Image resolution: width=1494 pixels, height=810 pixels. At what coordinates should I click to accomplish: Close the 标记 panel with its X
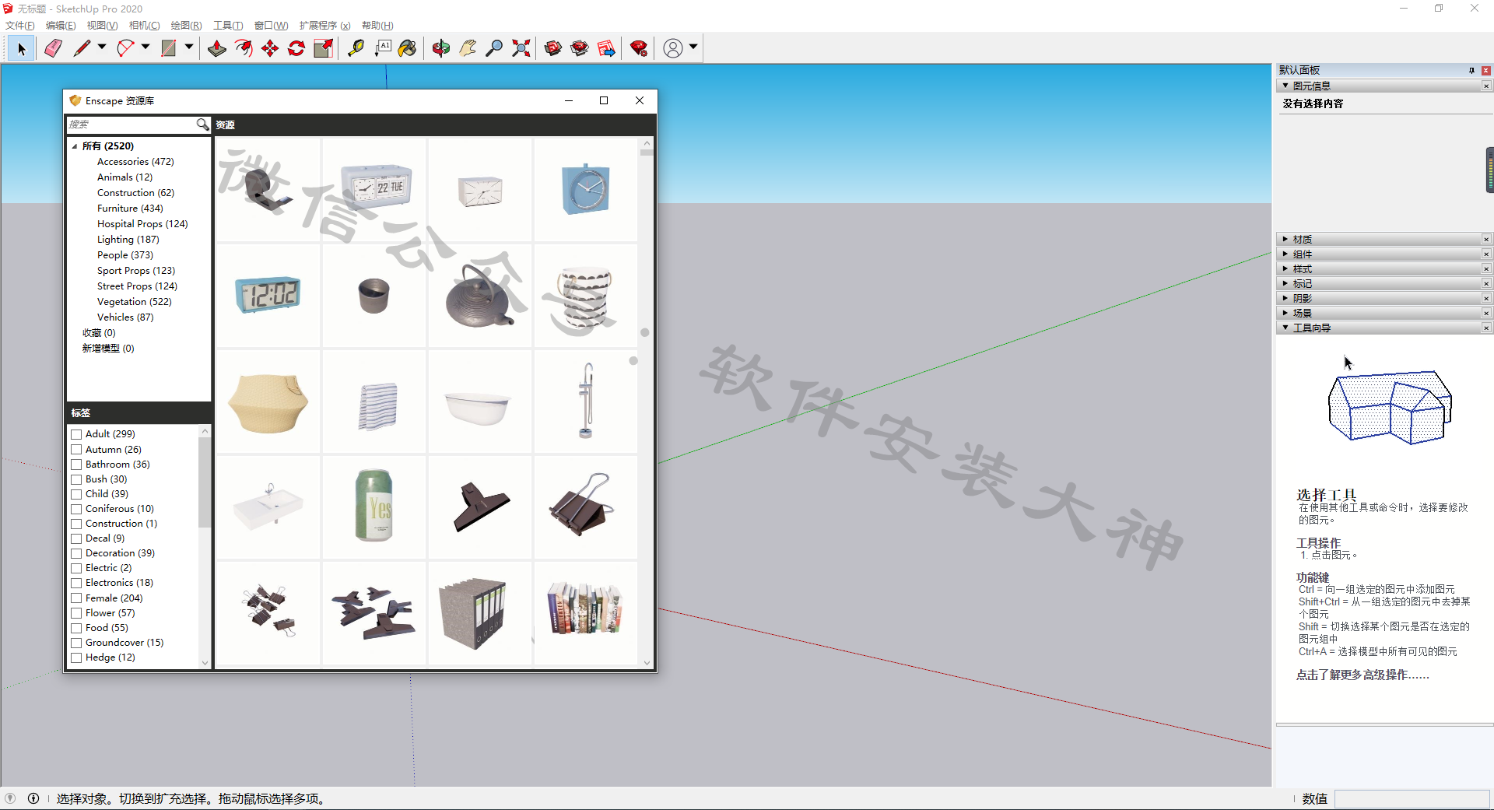point(1486,284)
